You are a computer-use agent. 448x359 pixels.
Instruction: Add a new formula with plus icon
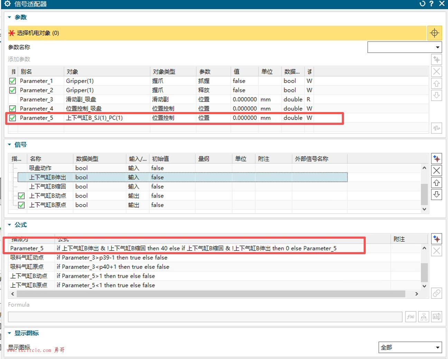tap(437, 239)
